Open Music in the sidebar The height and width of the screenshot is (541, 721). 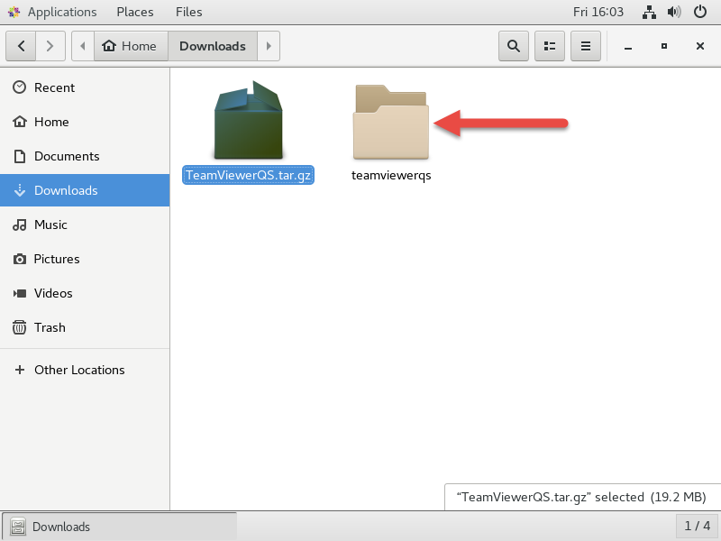[x=85, y=225]
